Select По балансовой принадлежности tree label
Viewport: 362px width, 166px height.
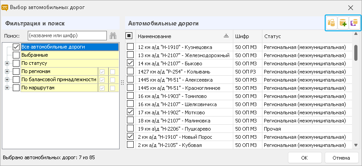(59, 80)
